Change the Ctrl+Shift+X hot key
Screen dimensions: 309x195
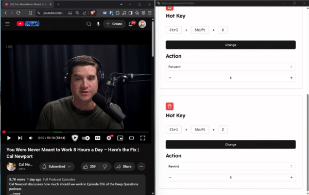click(x=231, y=45)
